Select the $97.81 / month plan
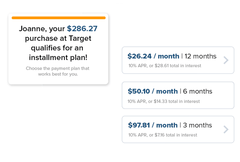Image resolution: width=240 pixels, height=162 pixels. 178,130
